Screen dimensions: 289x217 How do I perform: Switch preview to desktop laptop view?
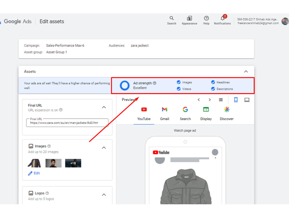click(x=247, y=100)
